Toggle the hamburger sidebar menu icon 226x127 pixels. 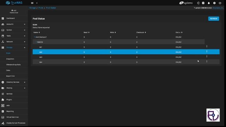(x=32, y=3)
